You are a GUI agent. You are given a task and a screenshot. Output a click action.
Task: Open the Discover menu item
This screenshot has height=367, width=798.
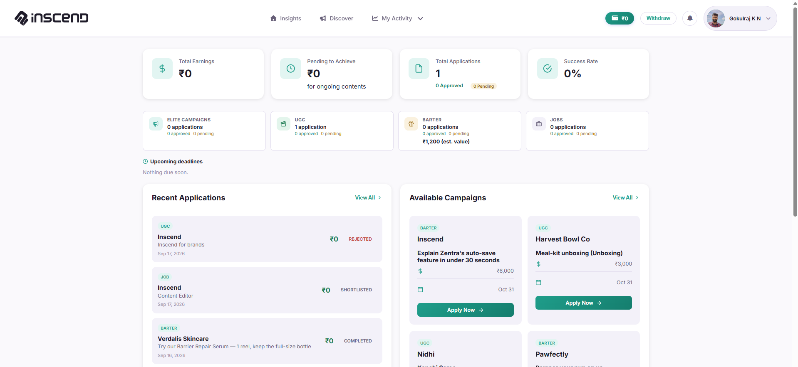coord(336,18)
